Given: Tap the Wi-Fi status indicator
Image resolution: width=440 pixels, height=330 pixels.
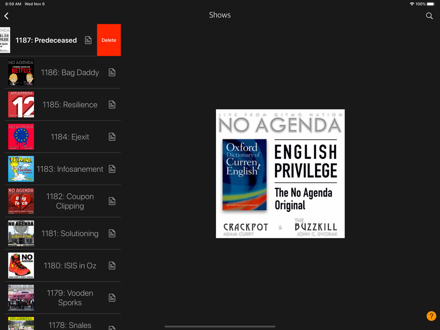Looking at the screenshot, I should [x=412, y=4].
